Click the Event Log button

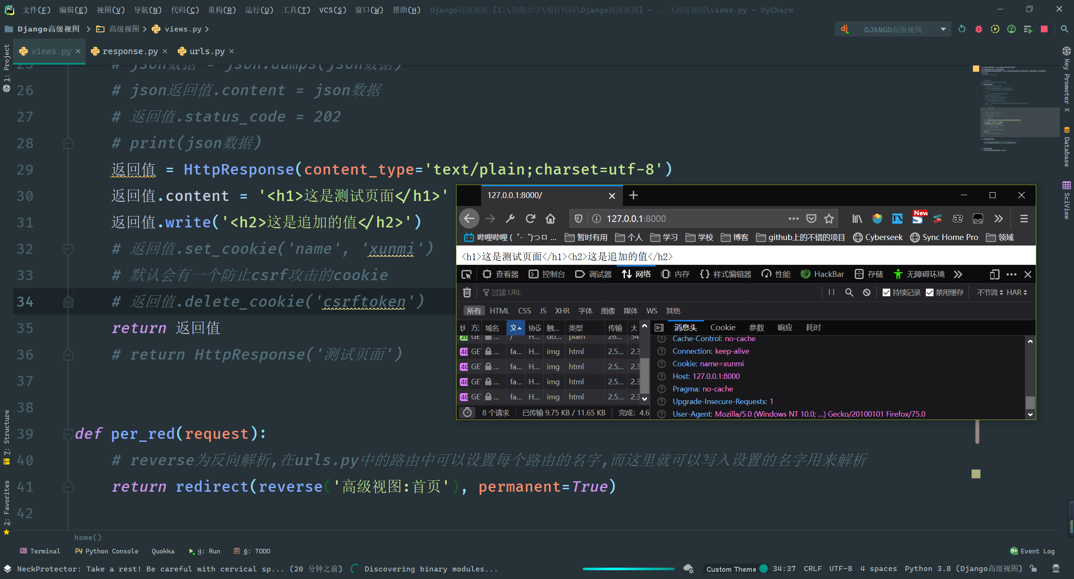tap(1032, 551)
